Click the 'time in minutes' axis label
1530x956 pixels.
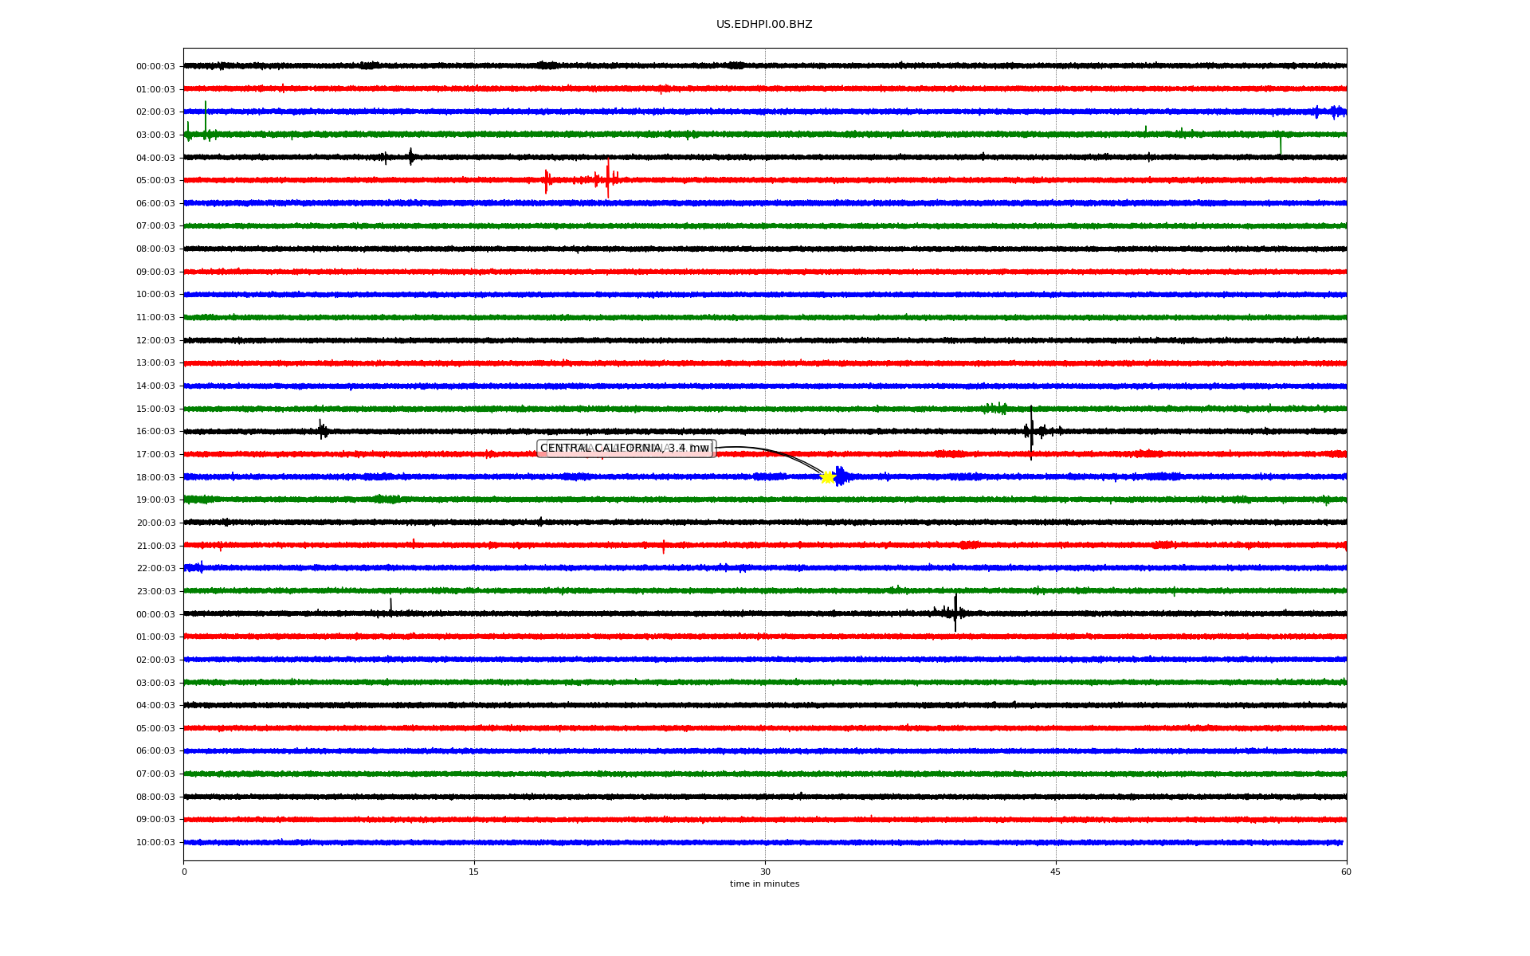tap(764, 884)
